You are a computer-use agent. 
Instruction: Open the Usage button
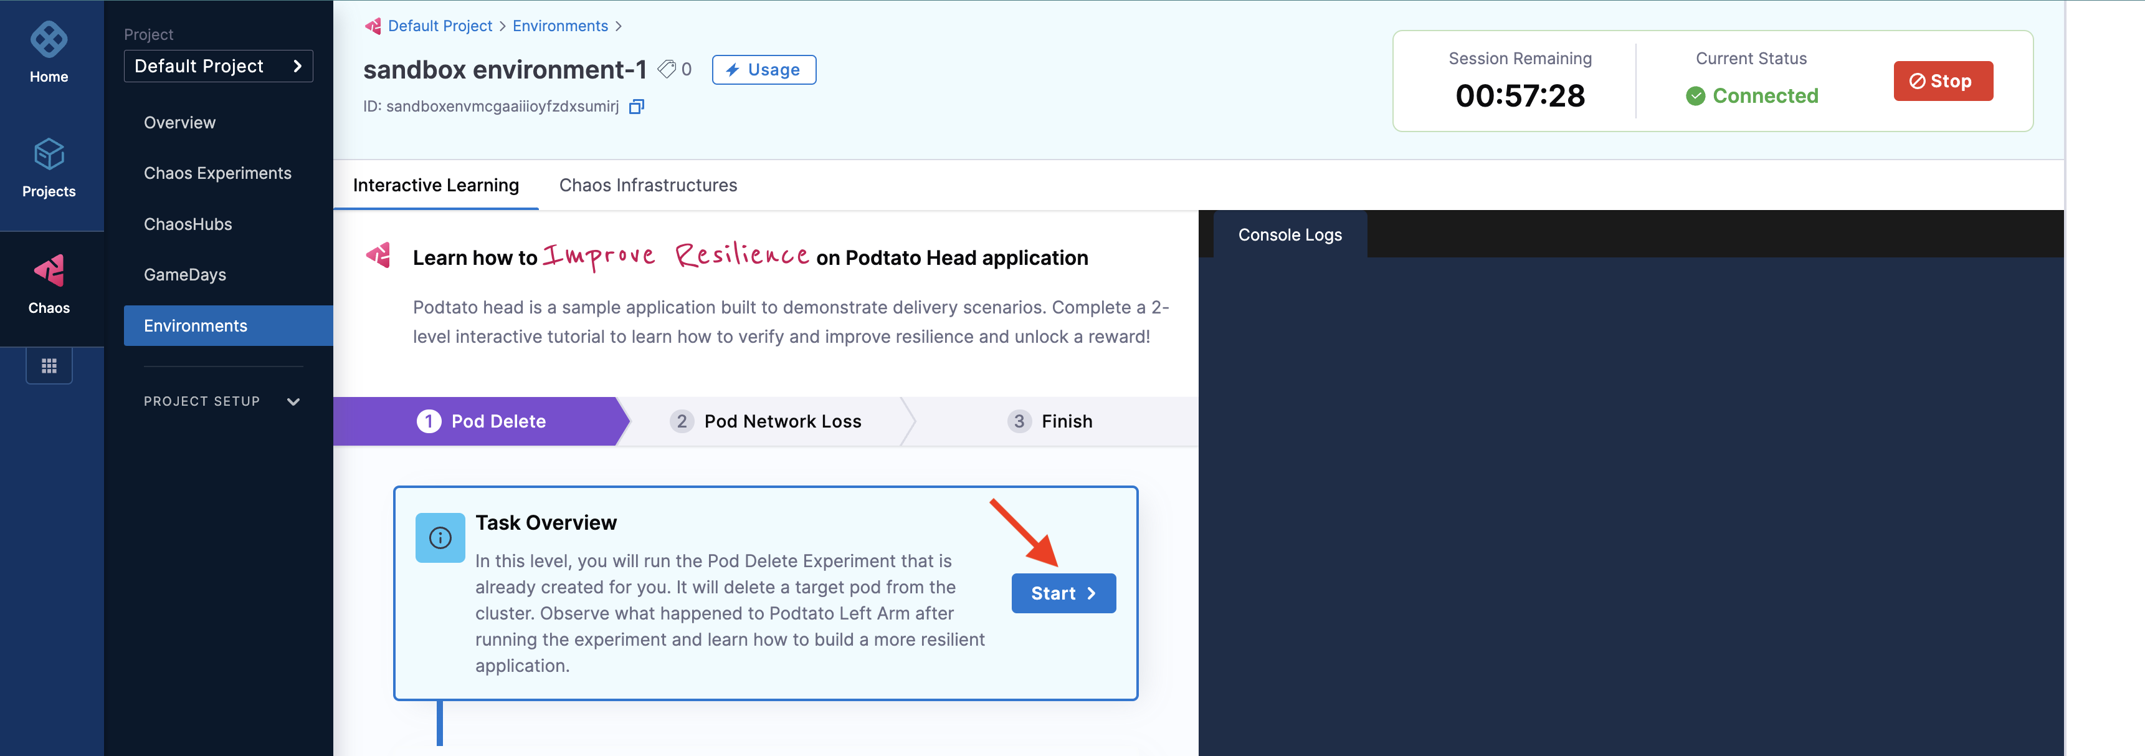(x=764, y=70)
